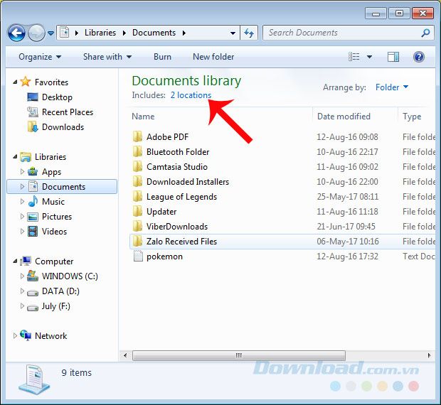The height and width of the screenshot is (405, 441).
Task: Open Recent Places in Favorites
Action: click(68, 112)
